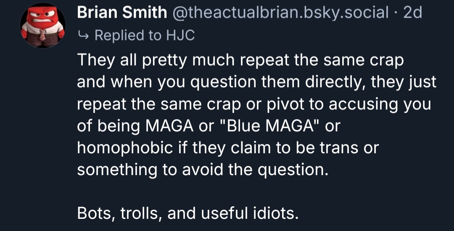Click the 'Bots, trolls, and useful idiots.' line
The image size is (454, 231).
(x=187, y=213)
